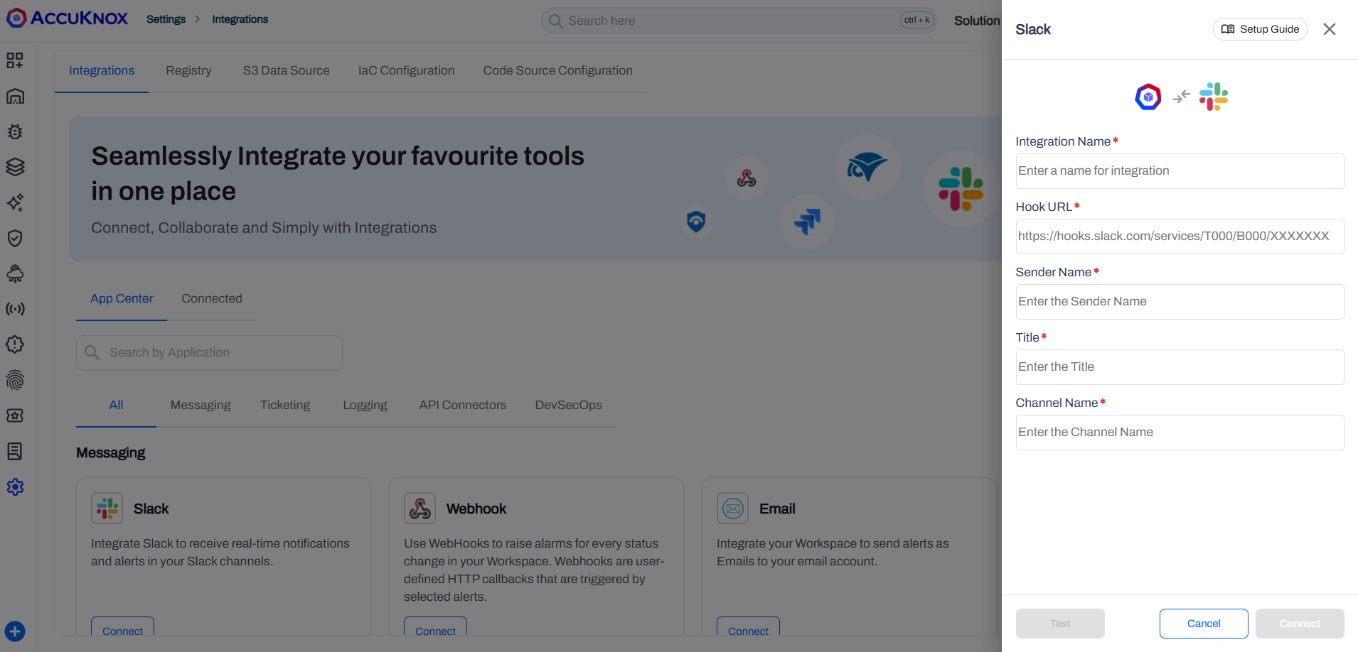Open the Messaging category tab
1358x652 pixels.
(x=200, y=405)
